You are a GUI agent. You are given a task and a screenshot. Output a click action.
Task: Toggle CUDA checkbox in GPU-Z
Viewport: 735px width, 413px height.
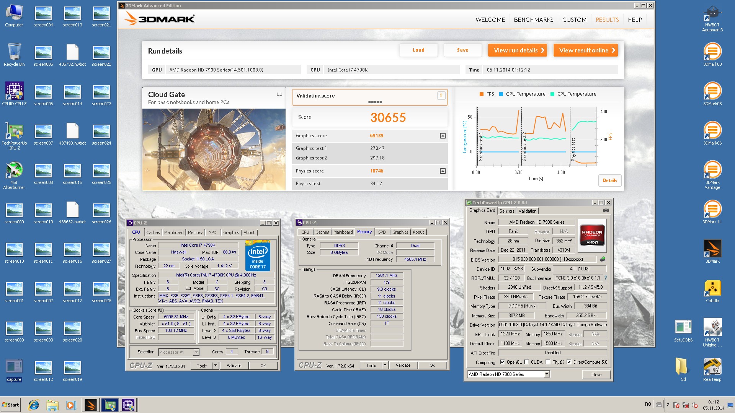(x=526, y=362)
